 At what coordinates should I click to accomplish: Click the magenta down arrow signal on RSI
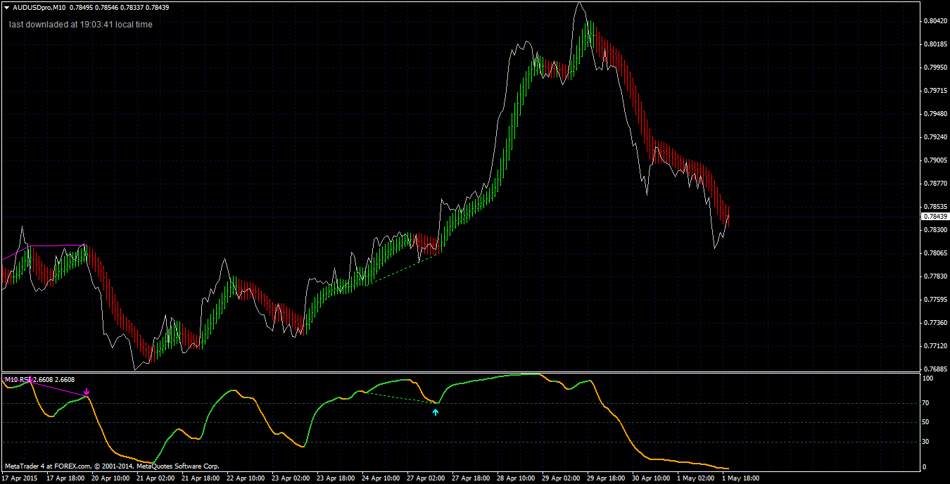pos(87,392)
